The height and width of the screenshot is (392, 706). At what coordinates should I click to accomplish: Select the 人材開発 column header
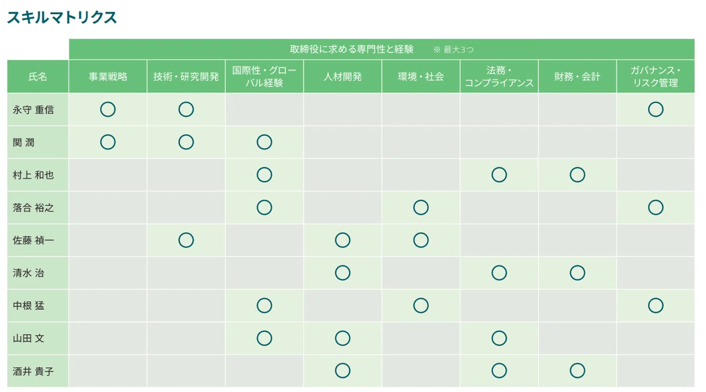(x=342, y=76)
